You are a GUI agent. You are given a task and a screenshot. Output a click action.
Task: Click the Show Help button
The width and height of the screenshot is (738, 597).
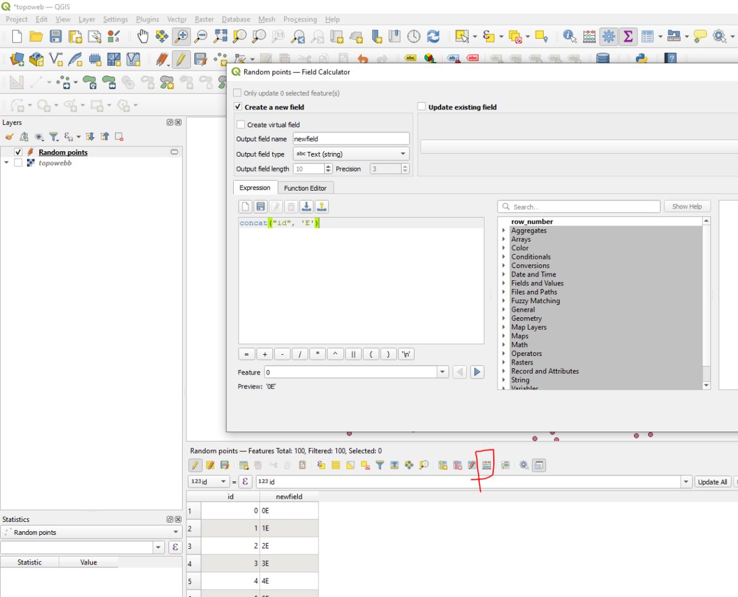pyautogui.click(x=687, y=207)
